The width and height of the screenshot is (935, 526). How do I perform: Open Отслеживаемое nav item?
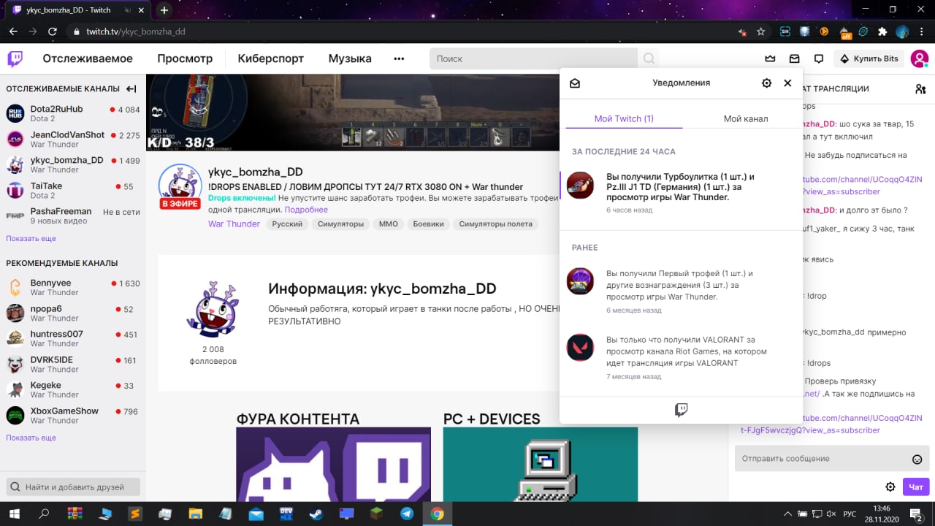88,58
